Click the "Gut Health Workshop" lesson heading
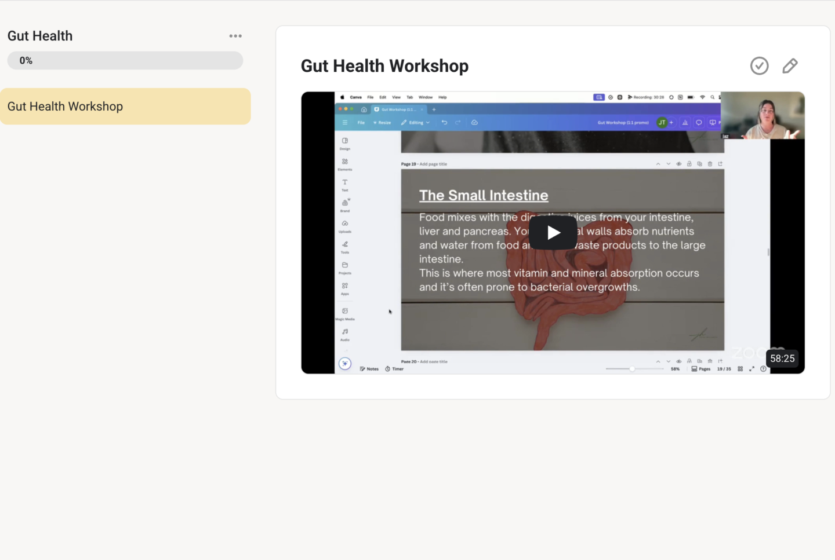The width and height of the screenshot is (835, 560). click(384, 66)
